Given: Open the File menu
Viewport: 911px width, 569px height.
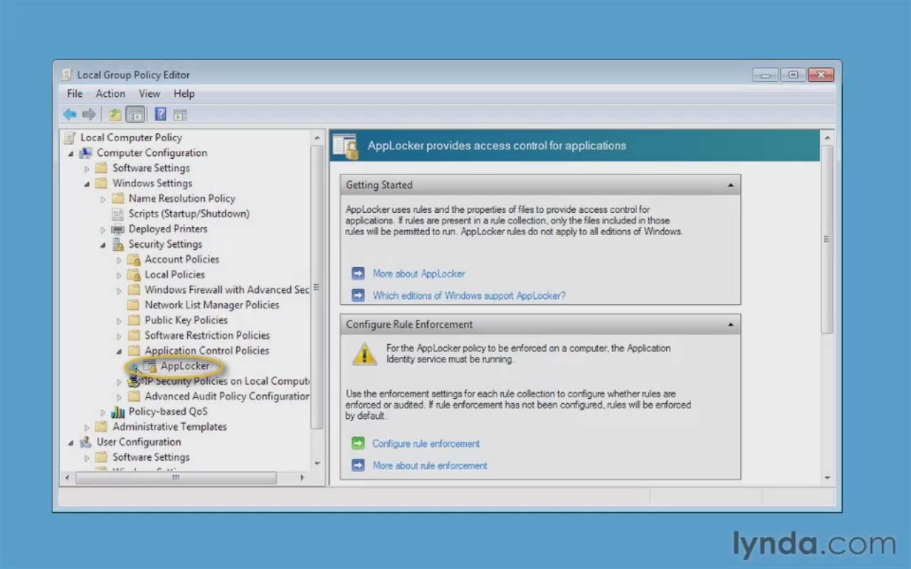Looking at the screenshot, I should pyautogui.click(x=75, y=93).
